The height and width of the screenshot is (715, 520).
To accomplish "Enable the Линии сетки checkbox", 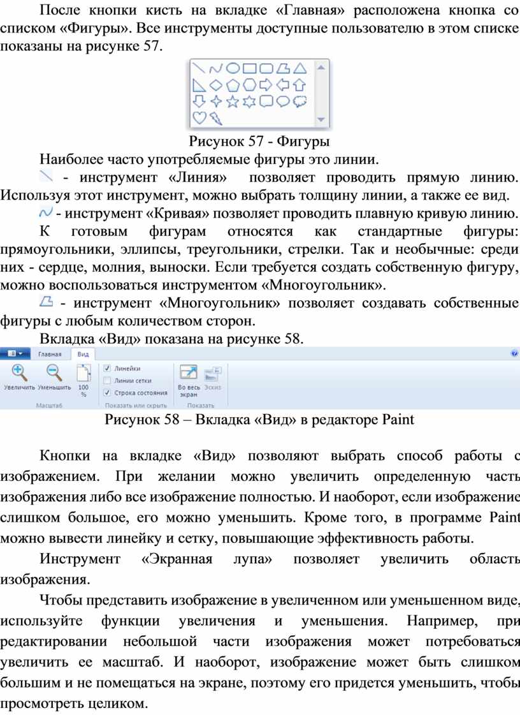I will [107, 381].
